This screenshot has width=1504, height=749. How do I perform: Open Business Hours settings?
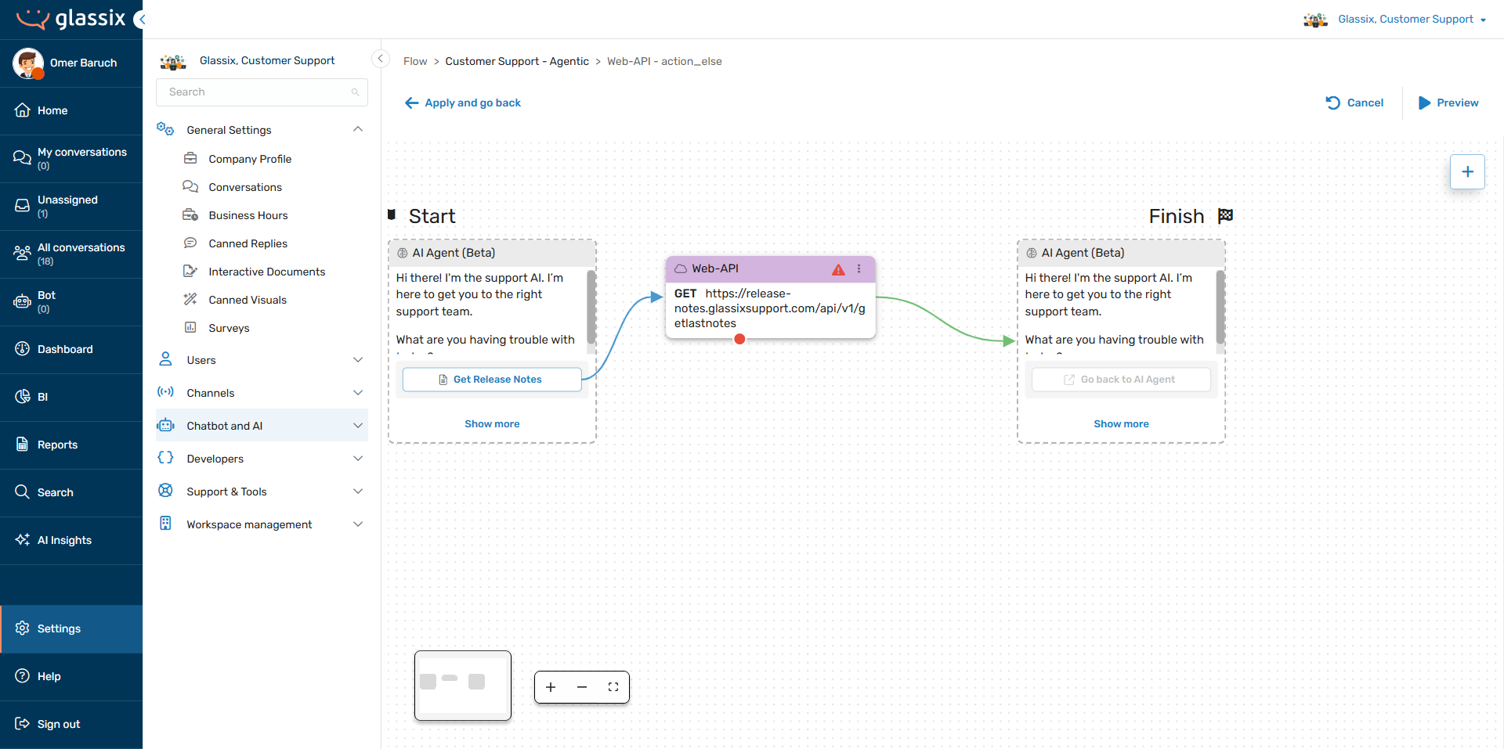[x=248, y=215]
